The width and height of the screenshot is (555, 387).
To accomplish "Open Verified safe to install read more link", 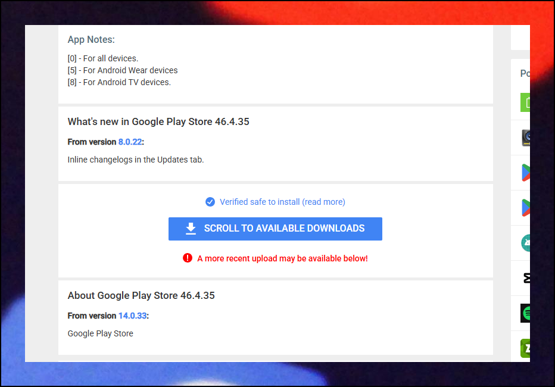I will click(x=282, y=202).
